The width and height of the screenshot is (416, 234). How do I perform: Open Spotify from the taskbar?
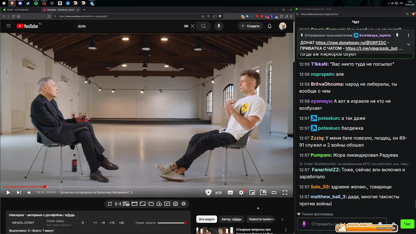point(36,3)
